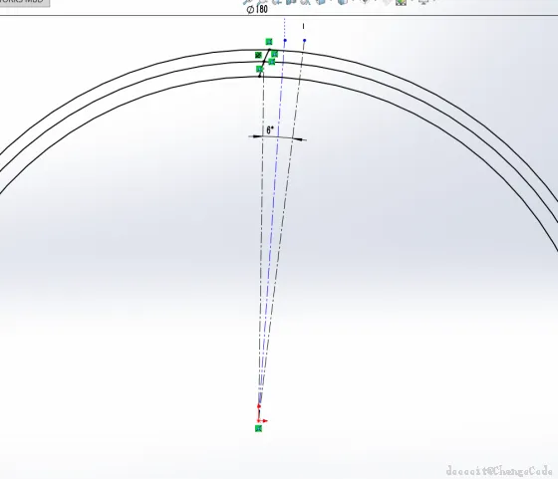This screenshot has width=558, height=479.
Task: Open the SOLIDWORKS MBD tab
Action: coord(24,2)
